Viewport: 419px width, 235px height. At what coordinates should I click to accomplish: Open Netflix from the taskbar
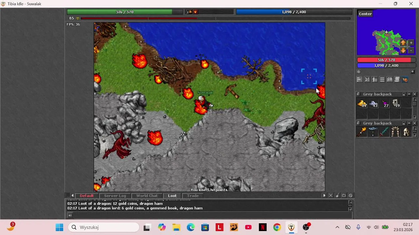coord(263,227)
